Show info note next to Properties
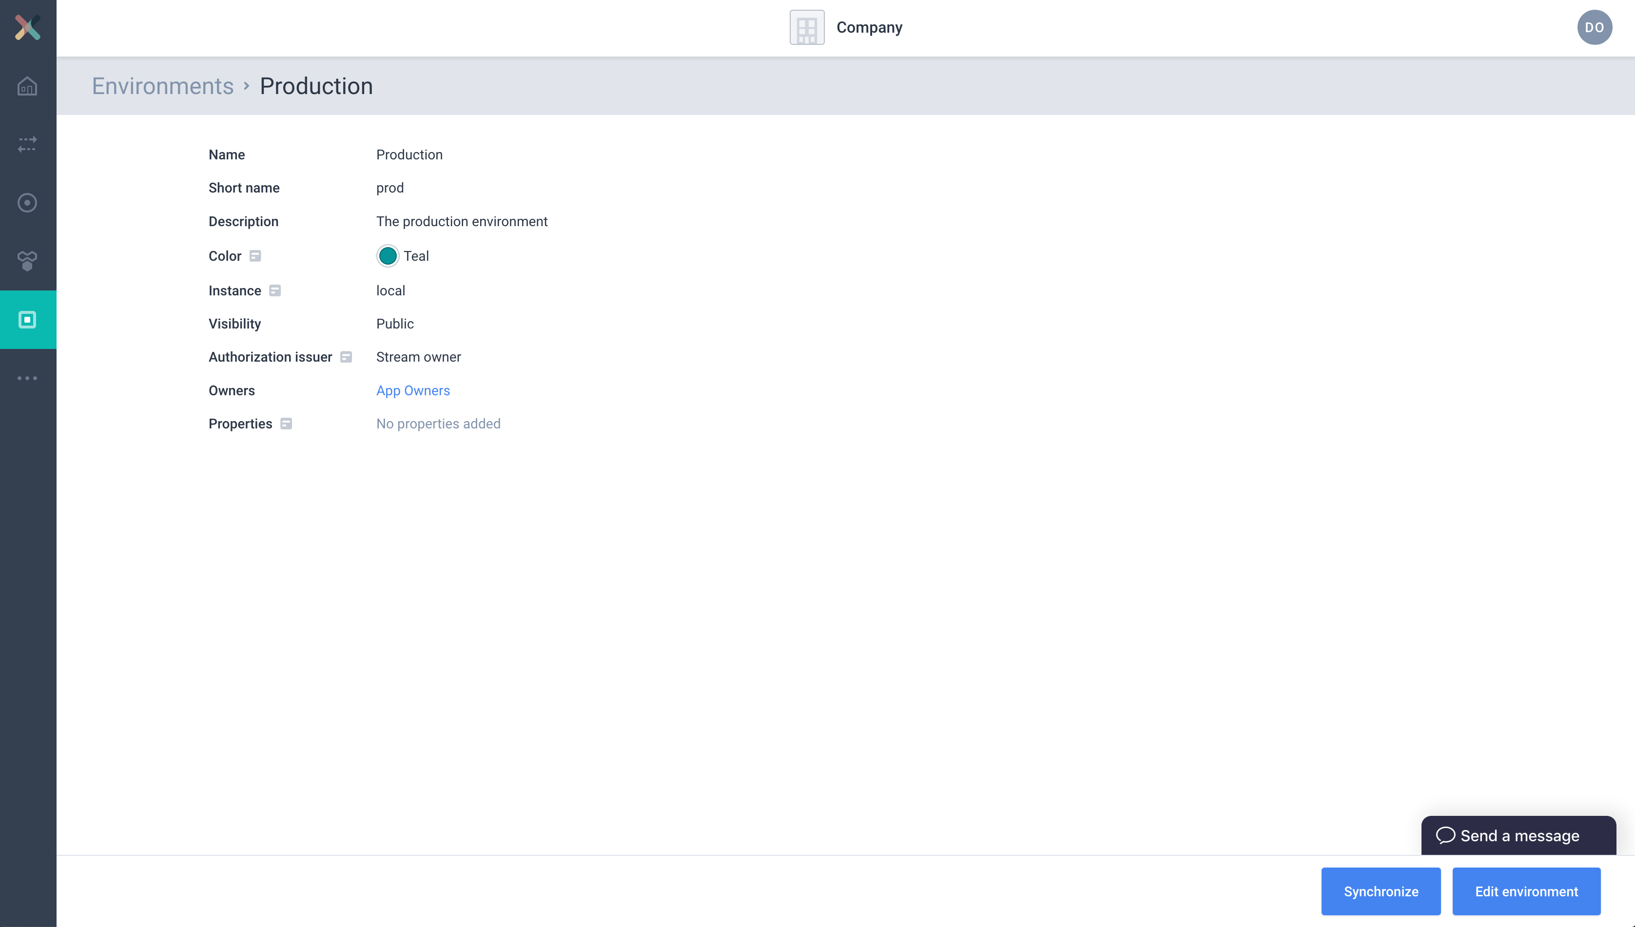Screen dimensions: 1635x927 [287, 424]
